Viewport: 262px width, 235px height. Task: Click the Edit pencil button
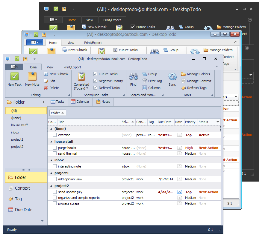pos(49,81)
